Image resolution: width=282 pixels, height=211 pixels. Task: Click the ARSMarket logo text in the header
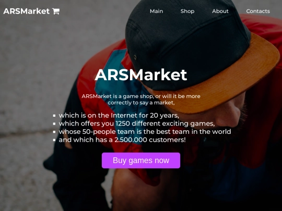point(26,11)
